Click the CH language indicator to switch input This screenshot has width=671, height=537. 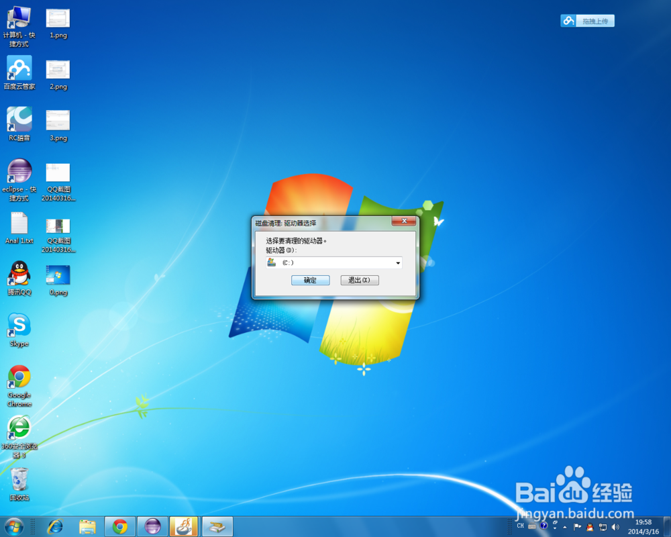[x=519, y=526]
